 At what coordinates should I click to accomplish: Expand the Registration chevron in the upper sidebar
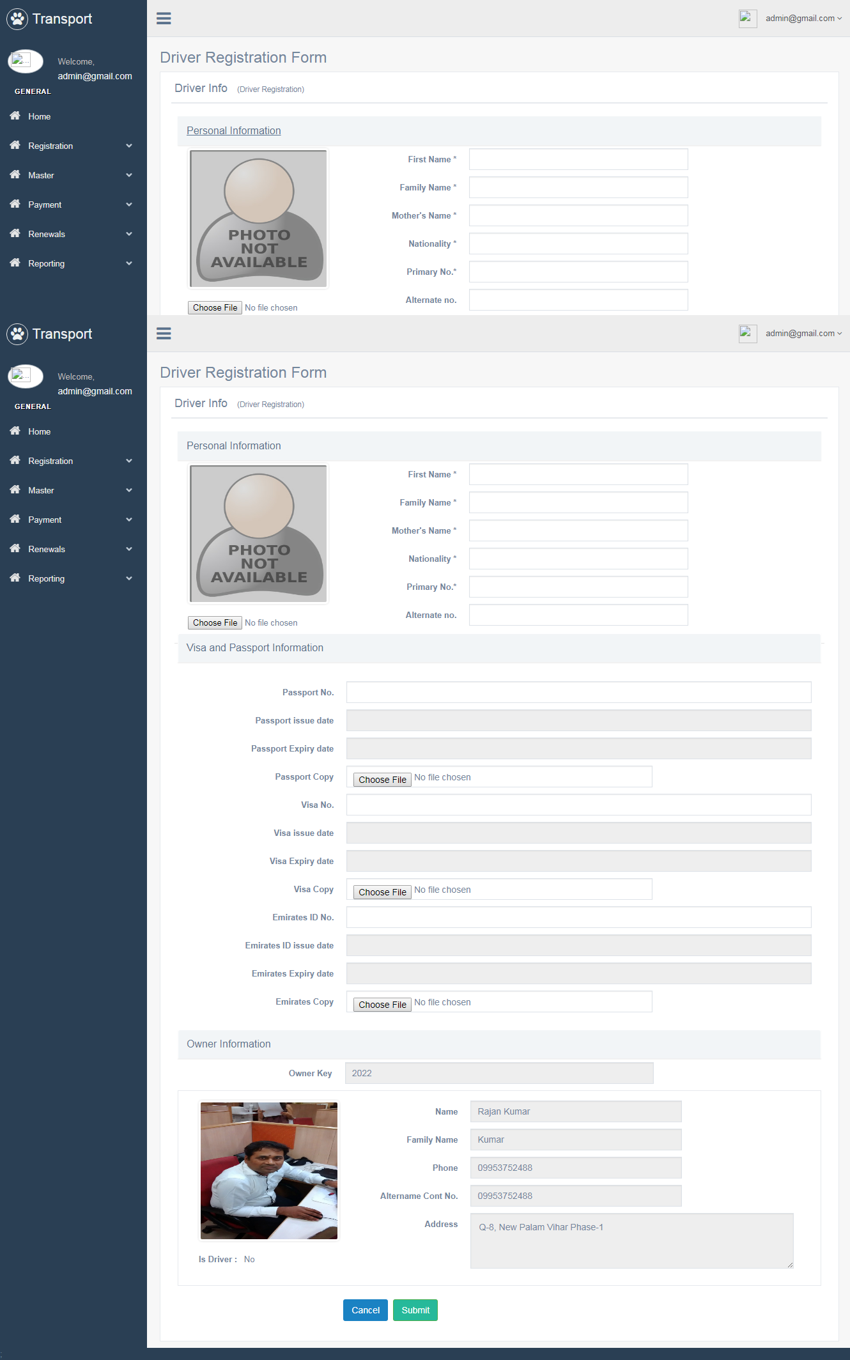[129, 146]
